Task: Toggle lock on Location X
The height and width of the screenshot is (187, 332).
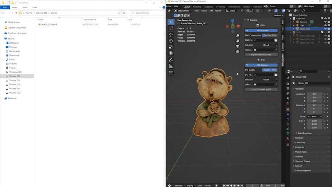Action: pyautogui.click(x=324, y=94)
